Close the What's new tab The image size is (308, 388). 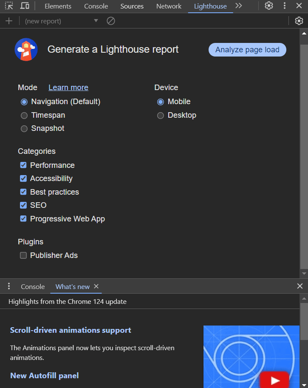96,286
